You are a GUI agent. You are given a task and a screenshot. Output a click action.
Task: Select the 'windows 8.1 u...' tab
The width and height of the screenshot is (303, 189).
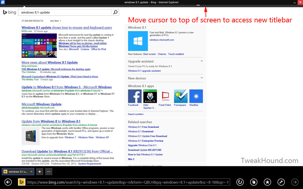(18, 171)
